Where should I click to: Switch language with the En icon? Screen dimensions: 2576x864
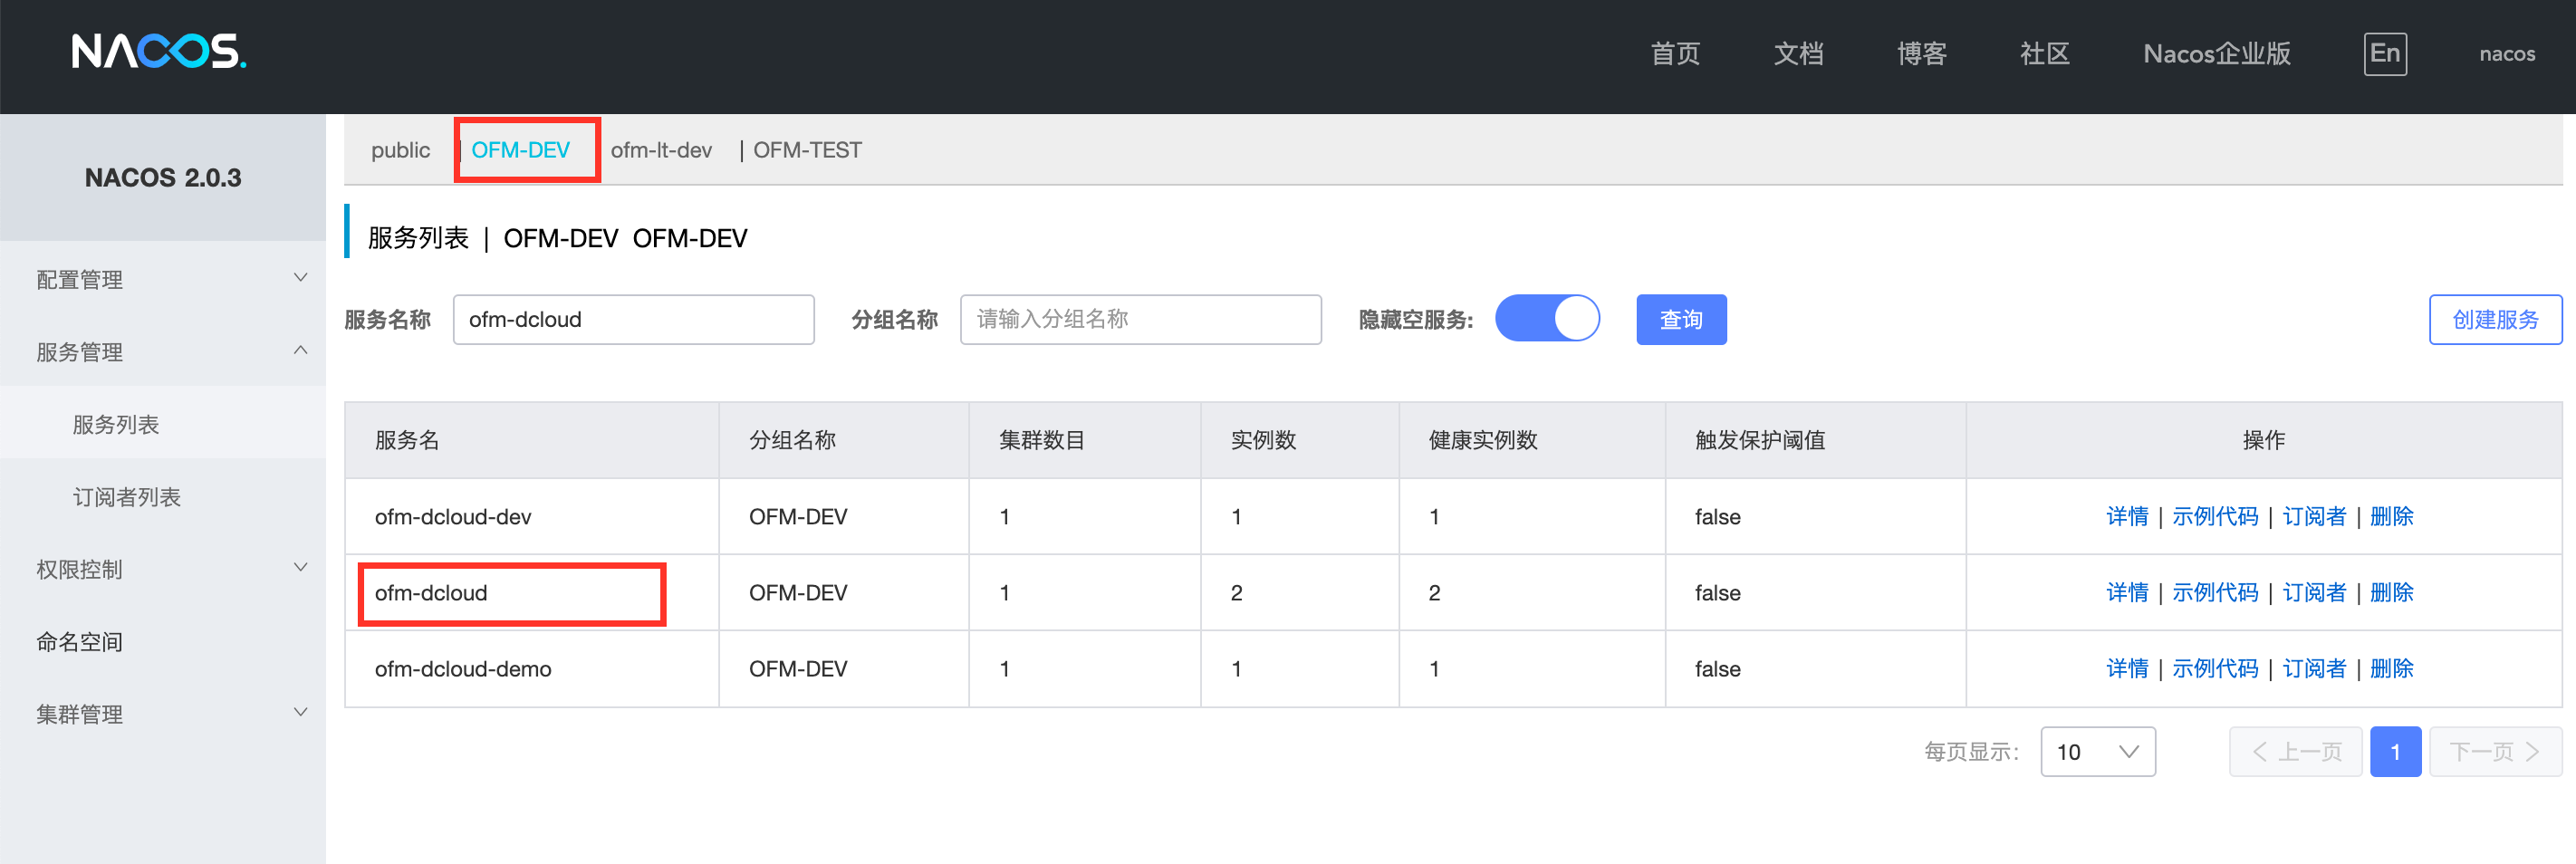coord(2385,54)
